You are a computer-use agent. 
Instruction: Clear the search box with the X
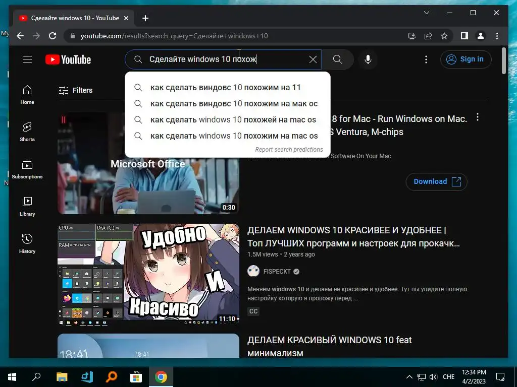(313, 59)
